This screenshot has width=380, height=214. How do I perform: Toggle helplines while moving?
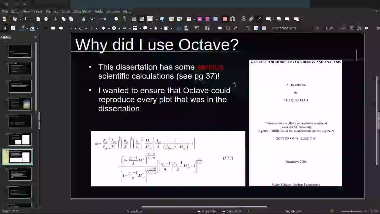(142, 19)
